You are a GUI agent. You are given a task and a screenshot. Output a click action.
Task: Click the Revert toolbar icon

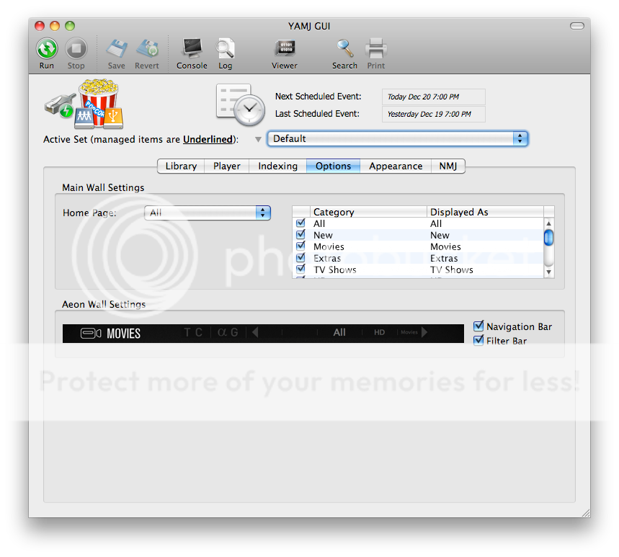pos(147,49)
